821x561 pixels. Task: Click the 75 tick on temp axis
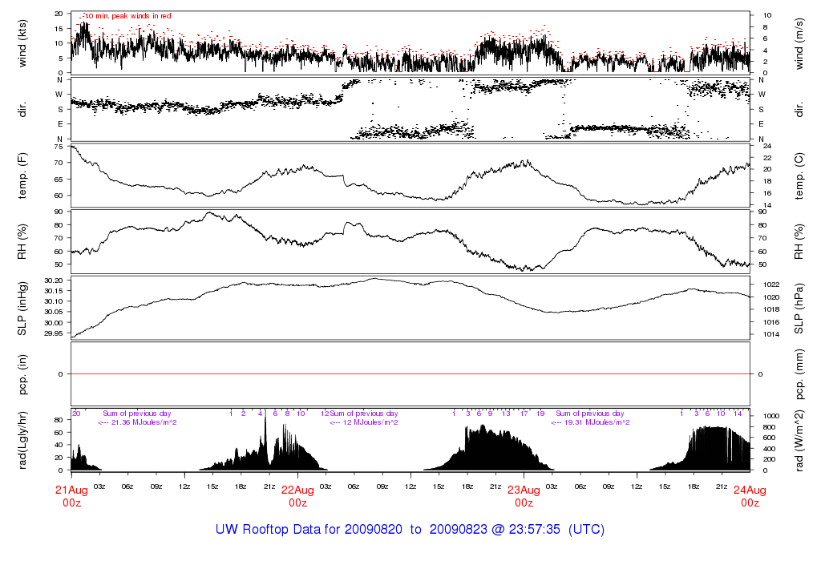59,147
